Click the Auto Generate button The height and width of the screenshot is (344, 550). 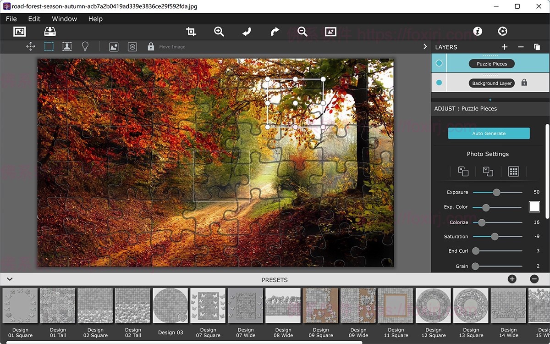point(489,133)
